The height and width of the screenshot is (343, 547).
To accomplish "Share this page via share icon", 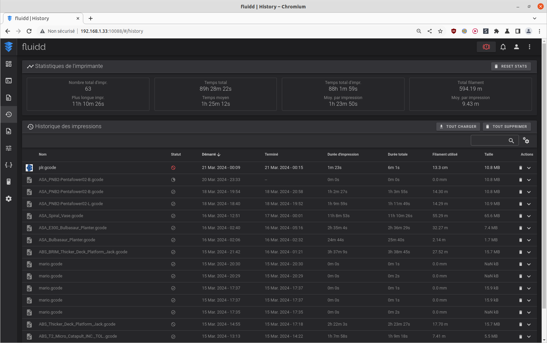I will [x=430, y=31].
